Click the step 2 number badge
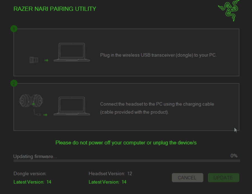 pos(14,83)
